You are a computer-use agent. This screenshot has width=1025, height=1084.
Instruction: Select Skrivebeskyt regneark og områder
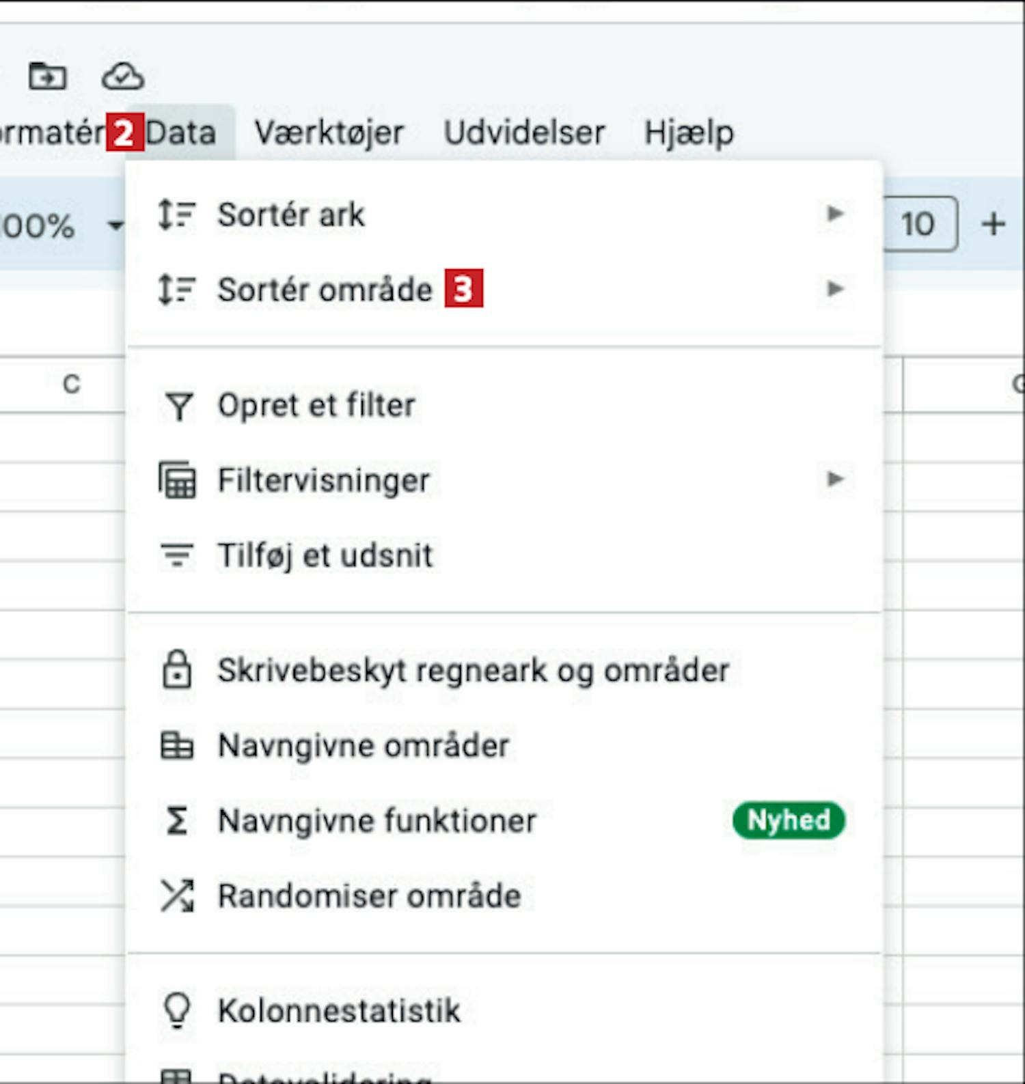click(x=504, y=670)
